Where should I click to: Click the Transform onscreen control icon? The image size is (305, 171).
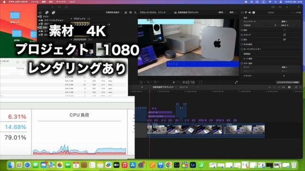(x=285, y=30)
